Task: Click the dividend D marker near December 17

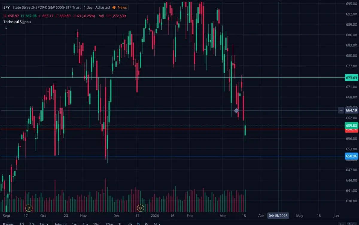Action: pos(140,207)
